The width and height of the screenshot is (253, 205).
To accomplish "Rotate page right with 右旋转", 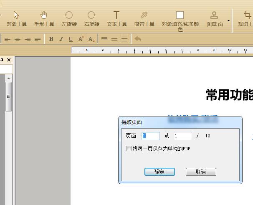I will (x=92, y=19).
